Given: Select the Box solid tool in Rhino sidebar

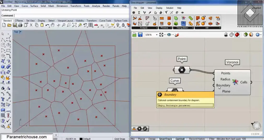Looking at the screenshot, I should [x=3, y=67].
